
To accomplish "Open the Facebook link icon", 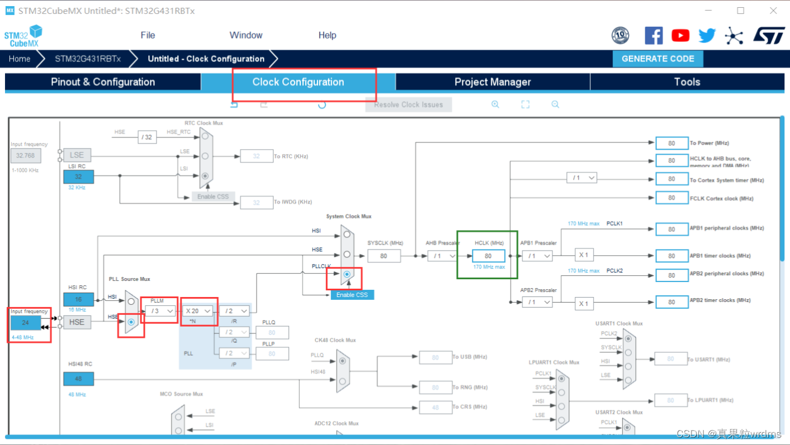I will point(654,36).
